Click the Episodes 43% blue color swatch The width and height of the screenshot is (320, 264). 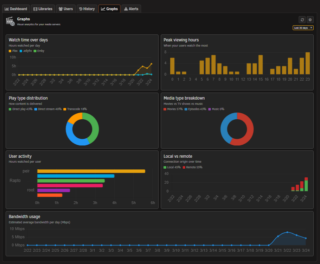click(186, 109)
